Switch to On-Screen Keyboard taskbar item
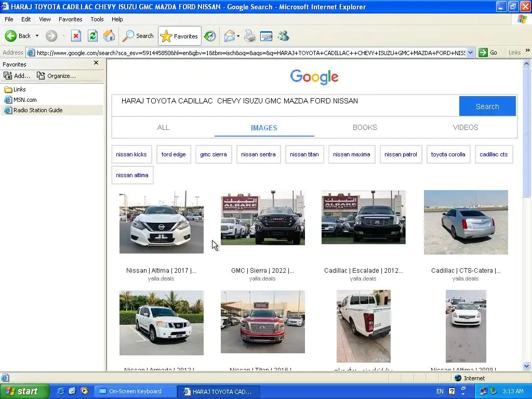Screen dimensions: 532x399 [135, 391]
